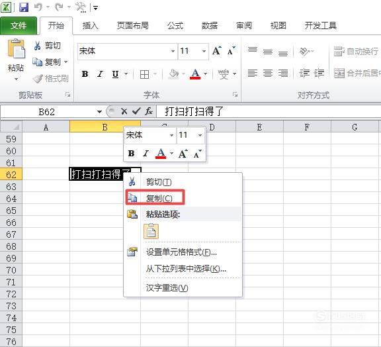
Task: Align text right in ribbon
Action: click(283, 73)
